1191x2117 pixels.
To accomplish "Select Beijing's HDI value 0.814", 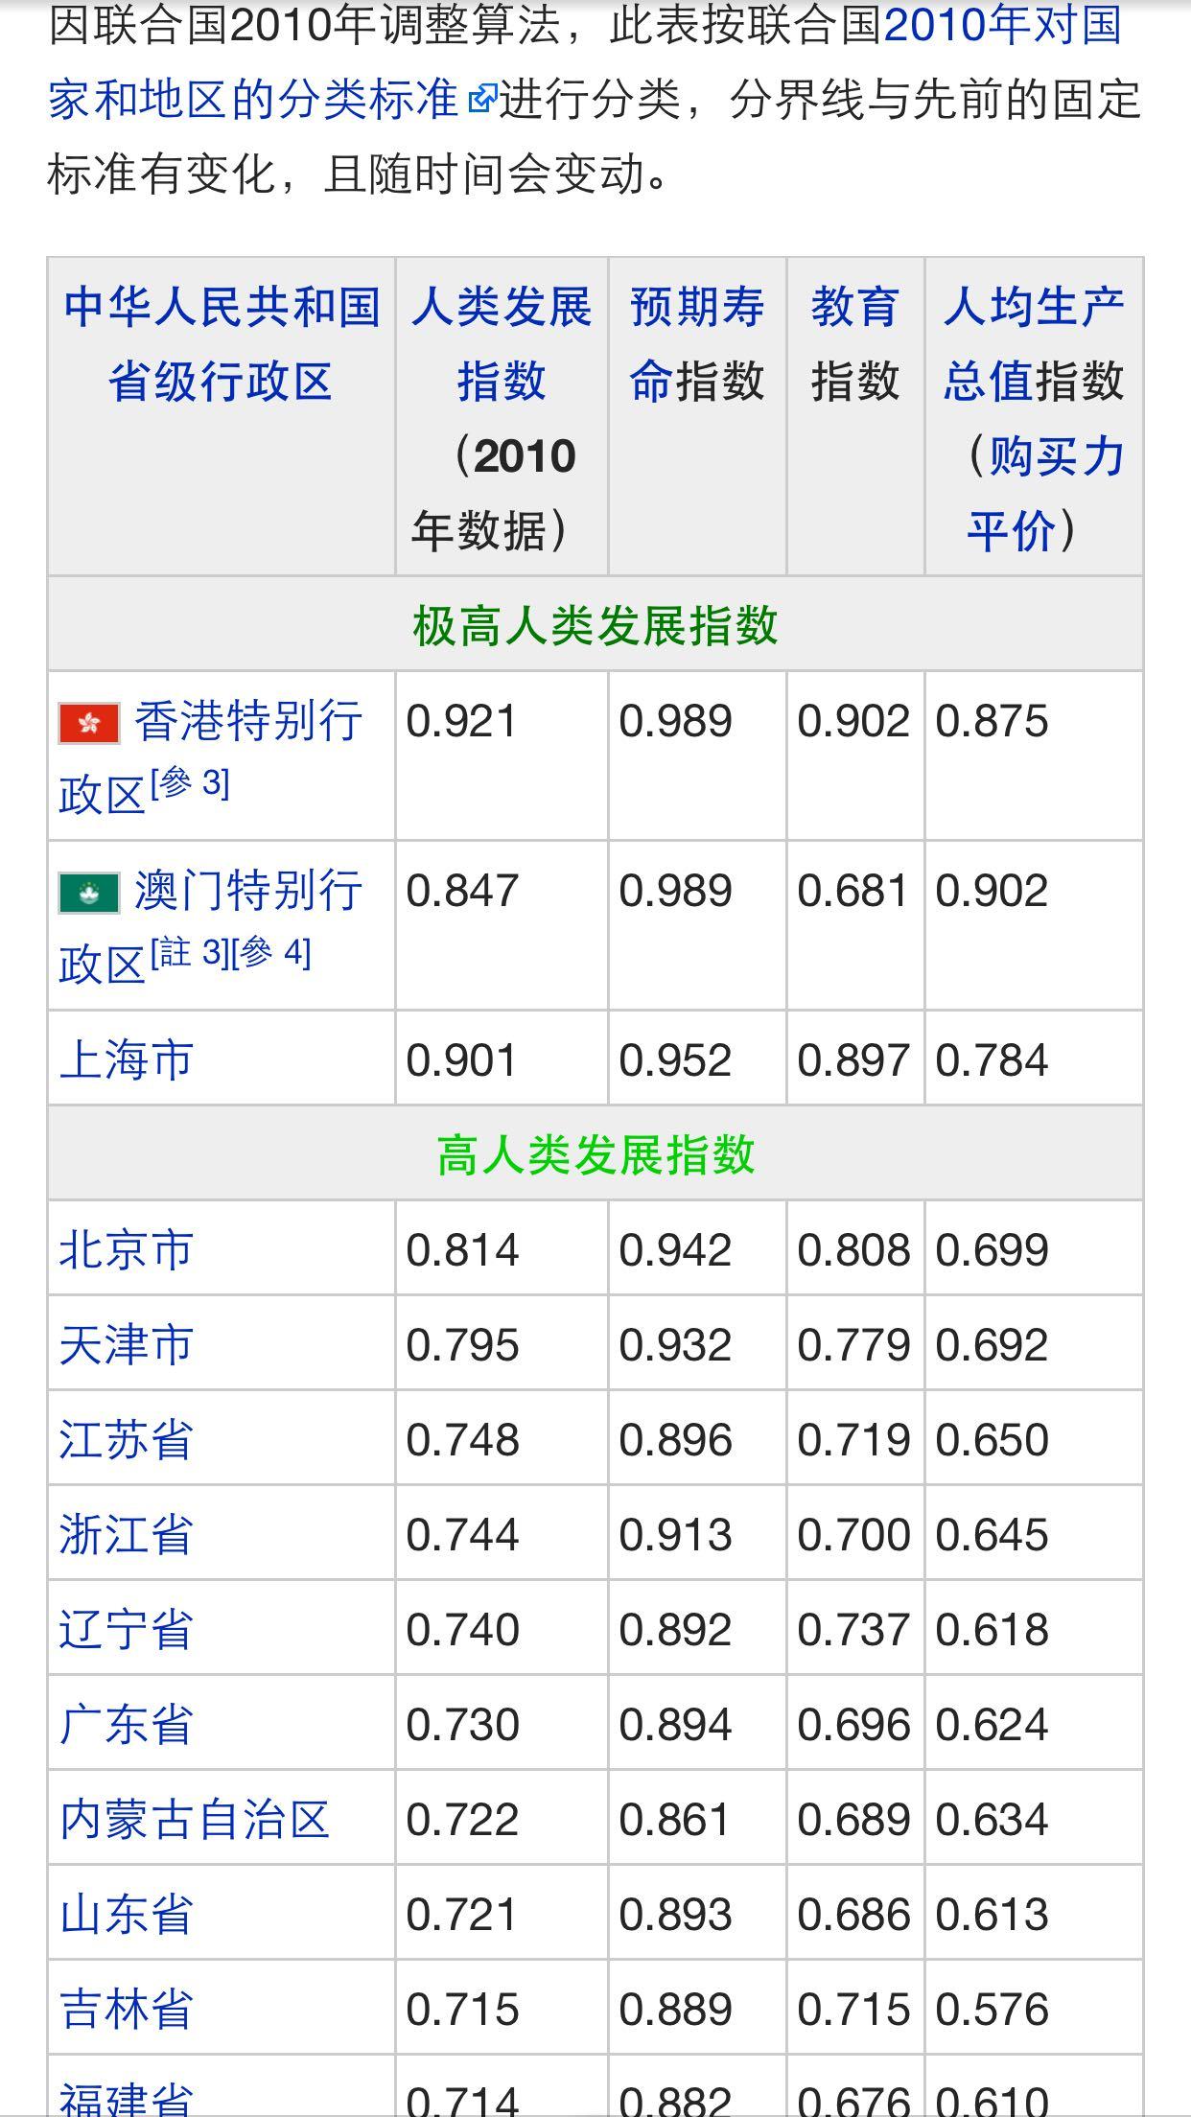I will click(x=462, y=1250).
